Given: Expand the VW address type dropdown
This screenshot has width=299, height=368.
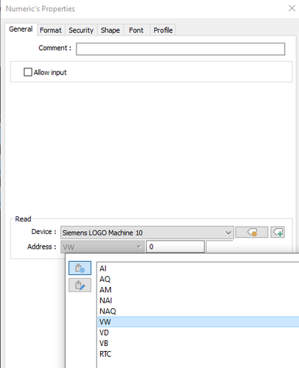Looking at the screenshot, I should 102,247.
